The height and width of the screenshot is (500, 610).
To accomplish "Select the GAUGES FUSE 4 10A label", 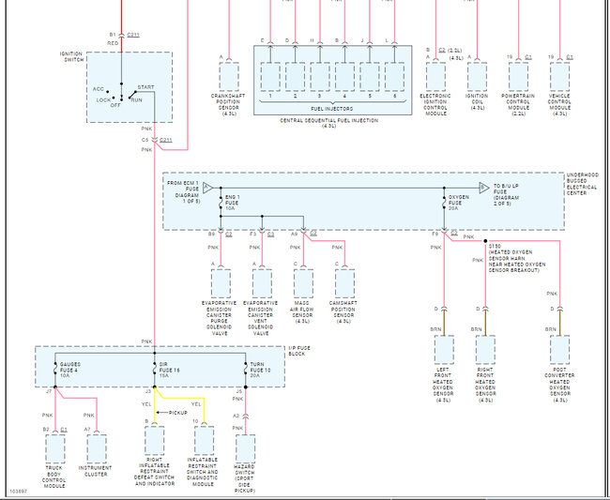I will click(x=70, y=371).
